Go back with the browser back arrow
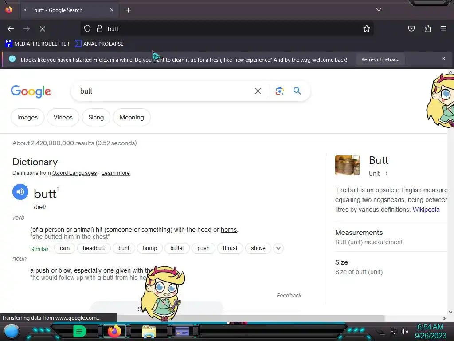The height and width of the screenshot is (341, 454). click(11, 29)
